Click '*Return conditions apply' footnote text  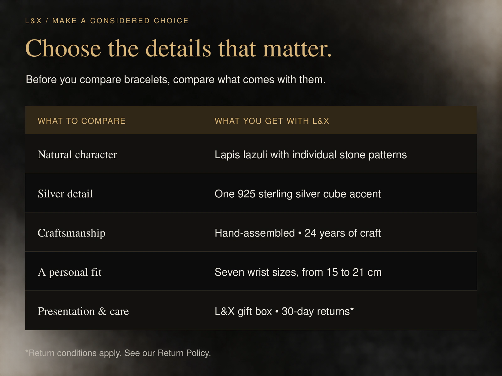(x=73, y=353)
